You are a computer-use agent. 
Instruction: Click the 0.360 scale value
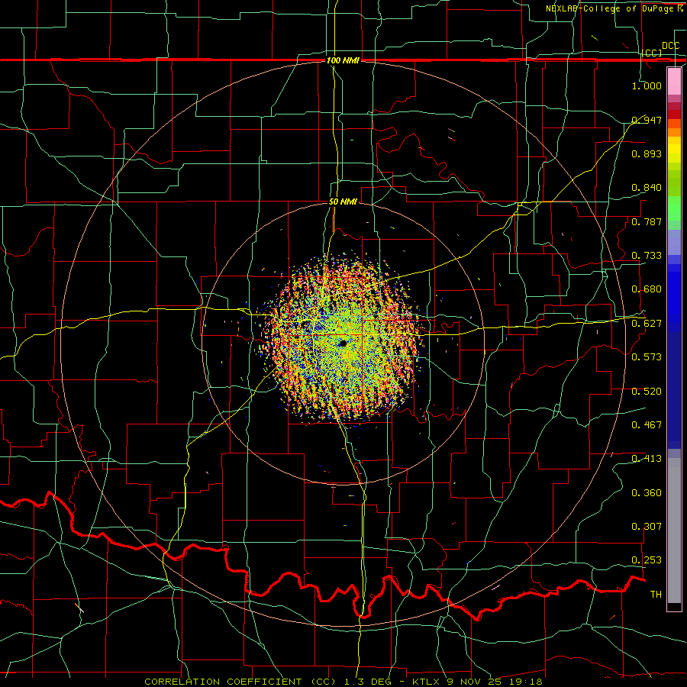(647, 492)
